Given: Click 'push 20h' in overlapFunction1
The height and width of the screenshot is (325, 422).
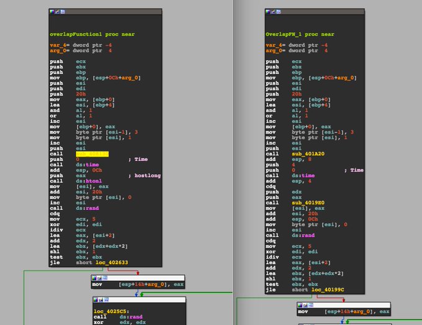Looking at the screenshot, I should 68,94.
